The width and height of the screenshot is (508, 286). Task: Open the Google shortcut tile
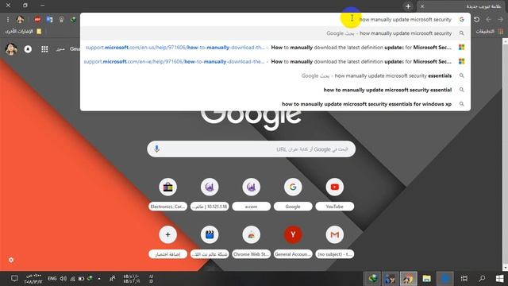pyautogui.click(x=293, y=194)
